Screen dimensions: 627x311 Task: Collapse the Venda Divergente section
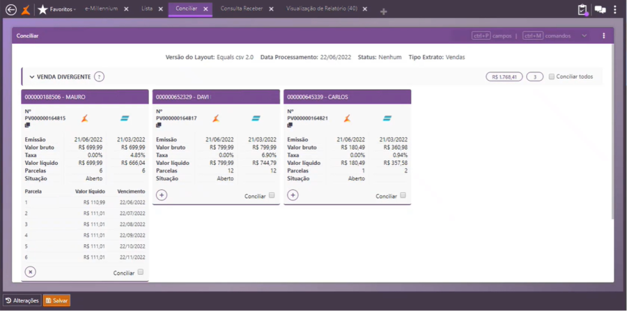tap(32, 77)
